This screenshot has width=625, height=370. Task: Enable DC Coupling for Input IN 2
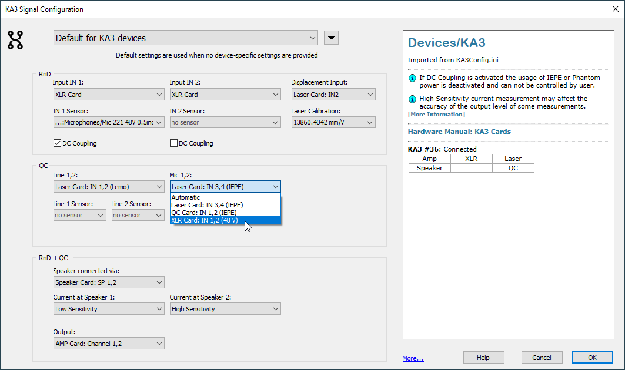pos(173,143)
